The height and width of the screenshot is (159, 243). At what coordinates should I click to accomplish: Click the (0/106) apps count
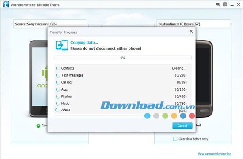(181, 89)
